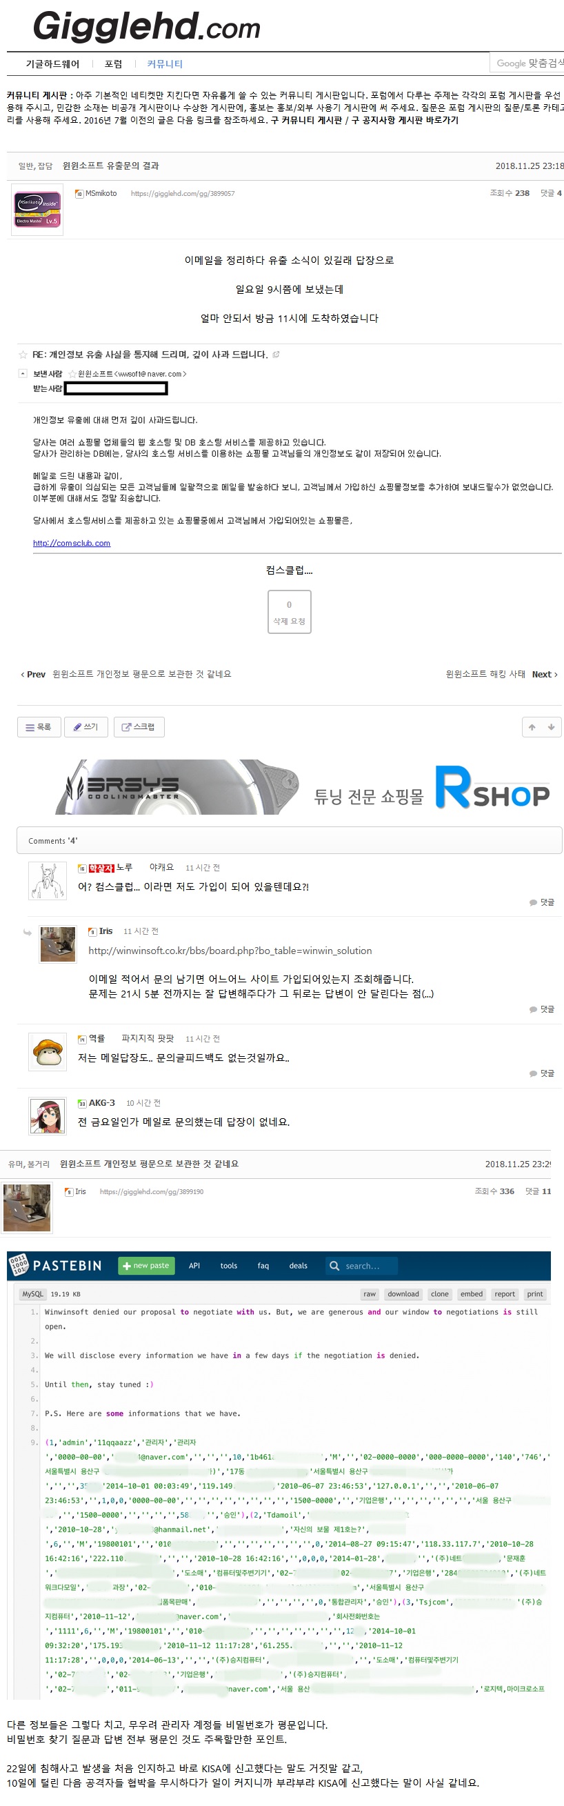The width and height of the screenshot is (564, 1806).
Task: Open the R SHOP tuning mall banner
Action: [431, 787]
